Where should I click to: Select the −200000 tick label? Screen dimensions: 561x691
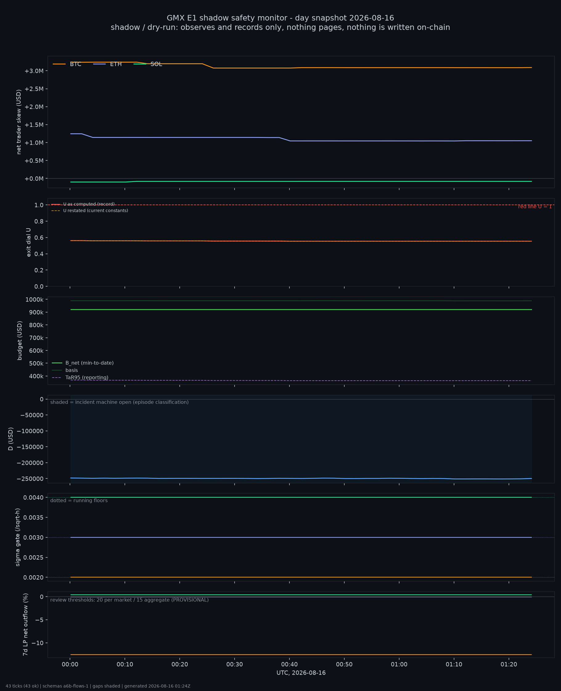(30, 463)
